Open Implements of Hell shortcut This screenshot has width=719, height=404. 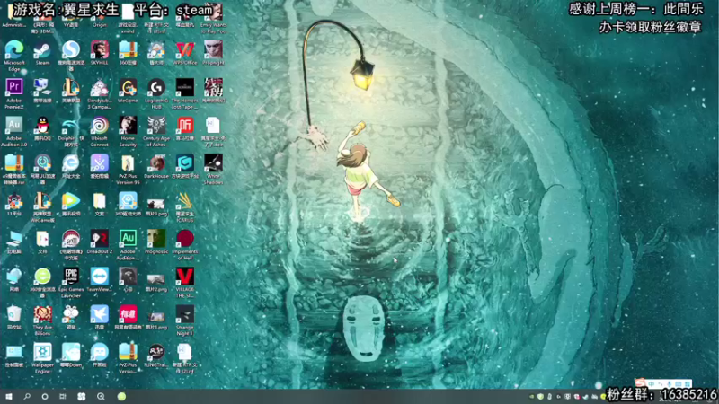point(185,238)
